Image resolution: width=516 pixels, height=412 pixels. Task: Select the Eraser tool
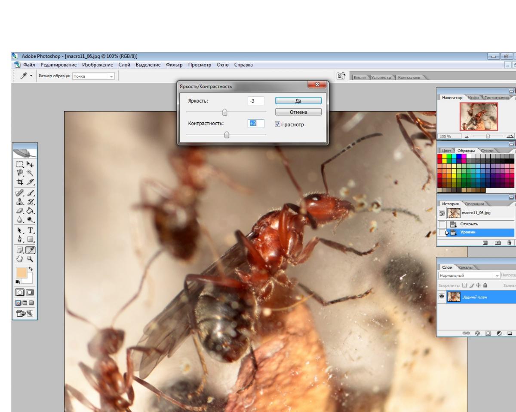pyautogui.click(x=19, y=210)
